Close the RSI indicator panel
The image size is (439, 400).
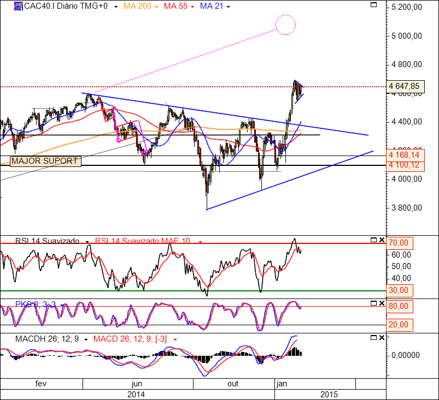click(382, 240)
